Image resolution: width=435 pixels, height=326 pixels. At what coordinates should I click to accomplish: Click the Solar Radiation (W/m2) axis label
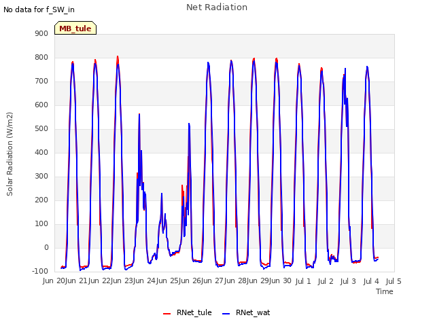point(10,154)
